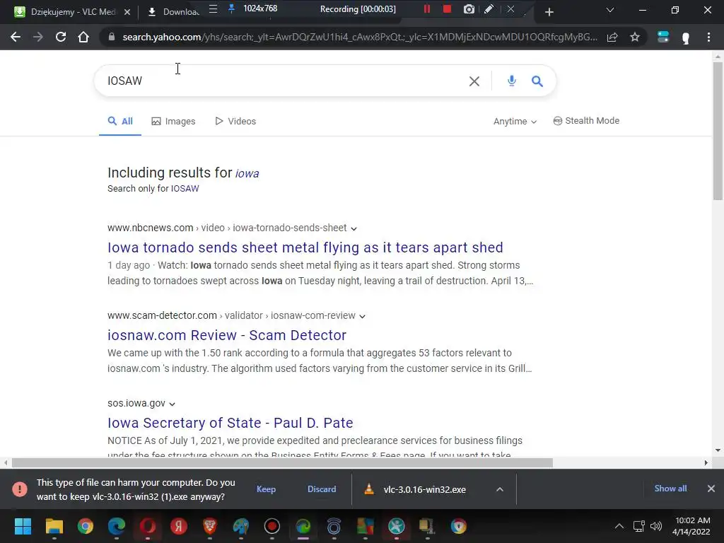Open a new browser tab
The width and height of the screenshot is (724, 543).
point(549,12)
